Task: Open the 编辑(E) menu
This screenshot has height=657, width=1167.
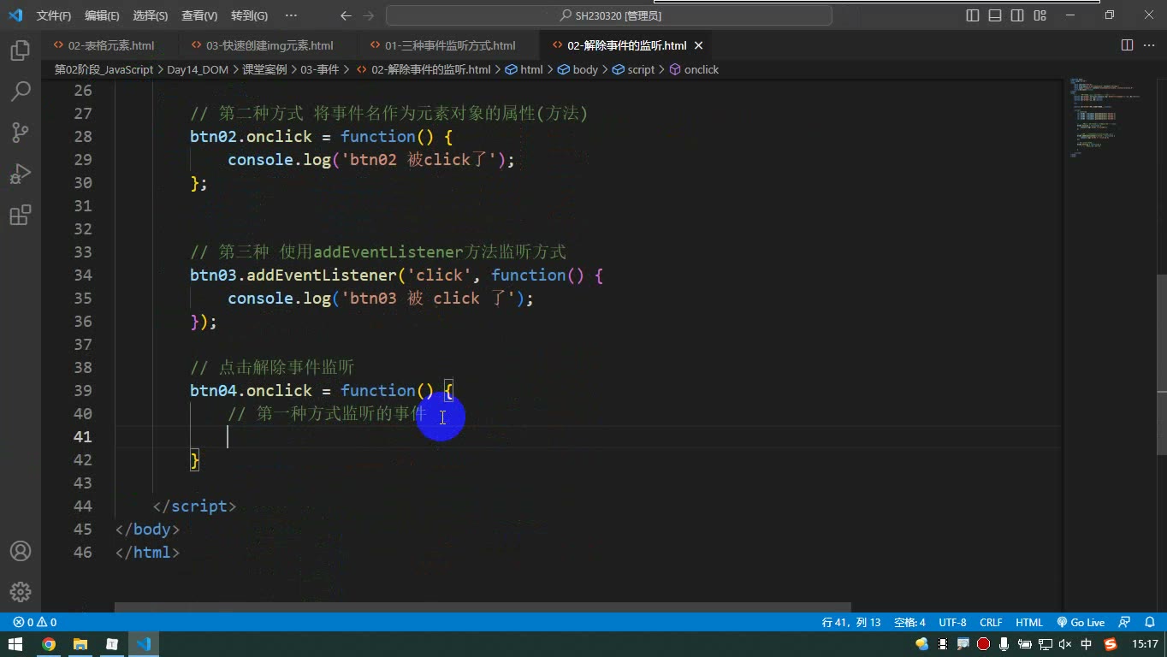Action: click(x=102, y=15)
